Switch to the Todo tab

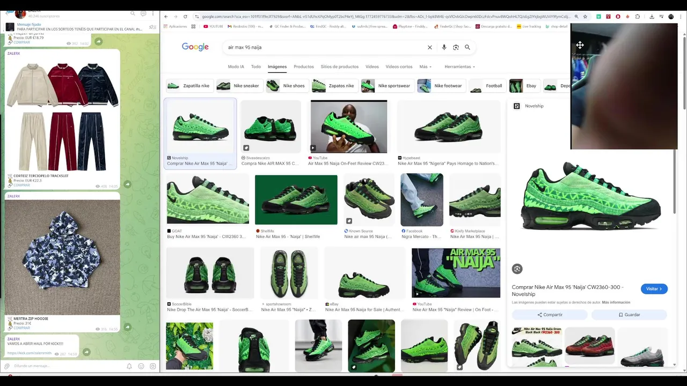pos(256,66)
